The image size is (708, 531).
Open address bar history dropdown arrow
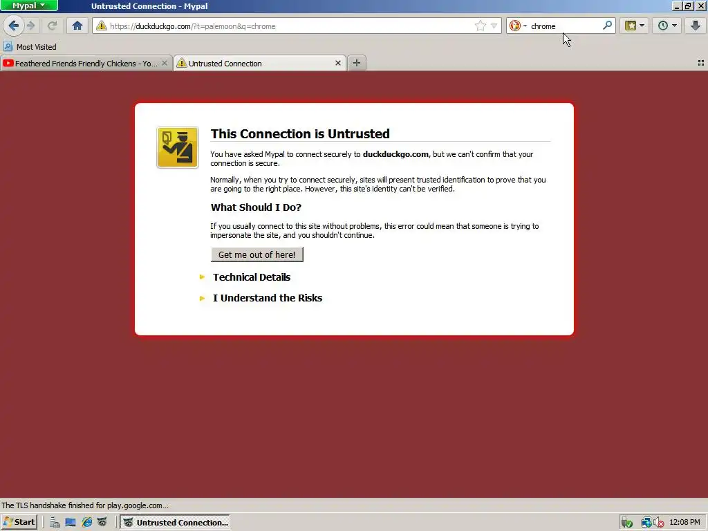point(494,26)
